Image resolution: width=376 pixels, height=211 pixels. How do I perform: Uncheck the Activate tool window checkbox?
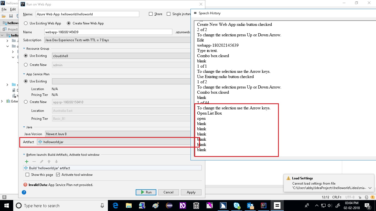[58, 174]
